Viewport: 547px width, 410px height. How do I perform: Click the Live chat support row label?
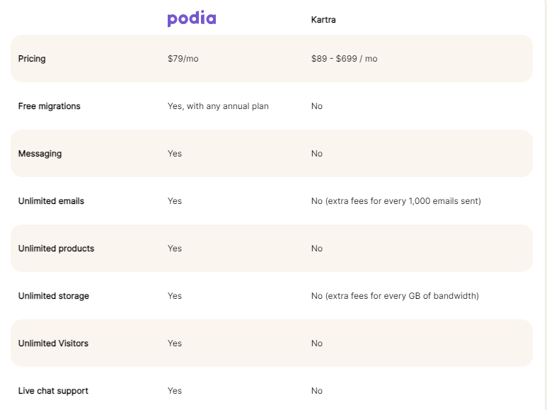tap(53, 391)
